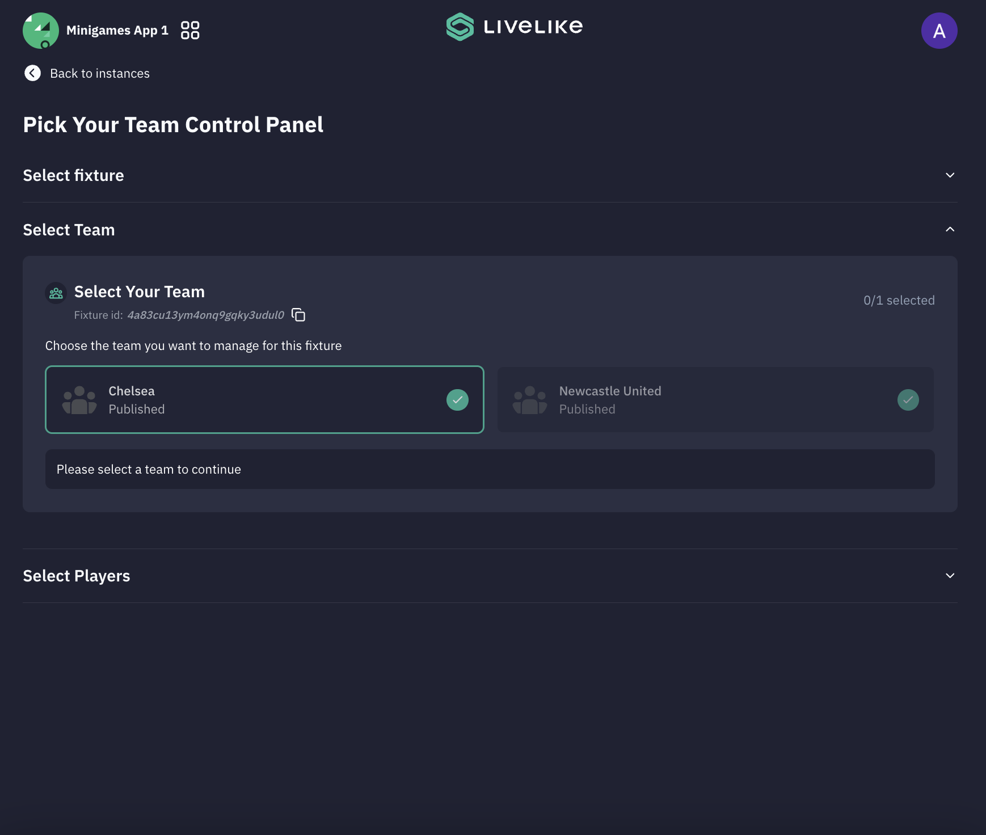Viewport: 986px width, 835px height.
Task: Open the app grid switcher icon
Action: 190,30
